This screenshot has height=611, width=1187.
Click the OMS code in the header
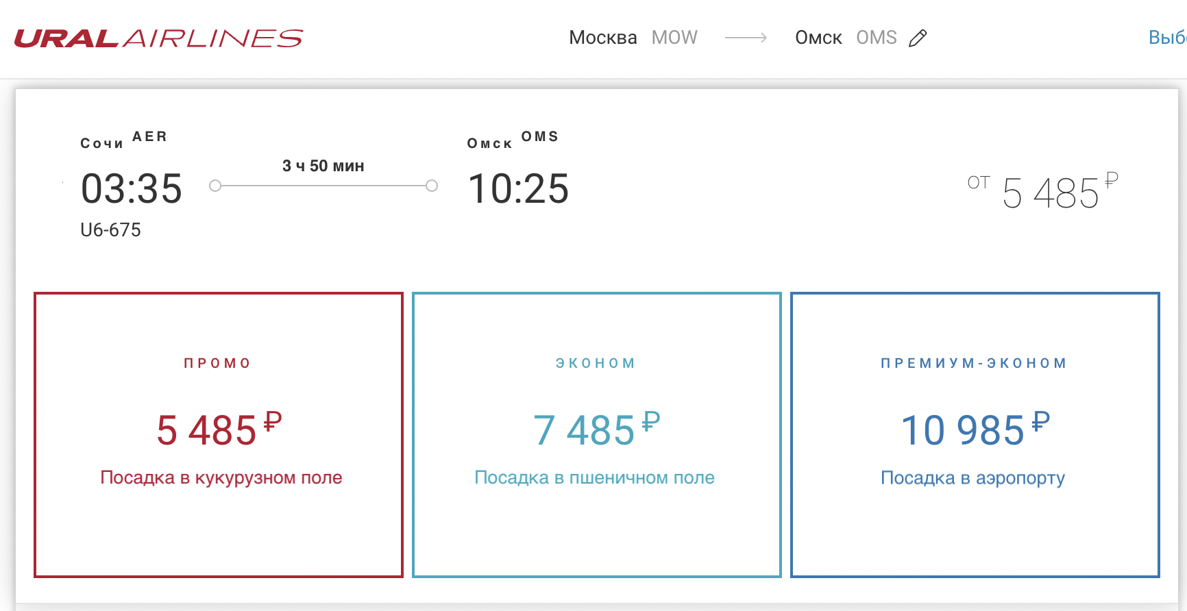click(876, 38)
